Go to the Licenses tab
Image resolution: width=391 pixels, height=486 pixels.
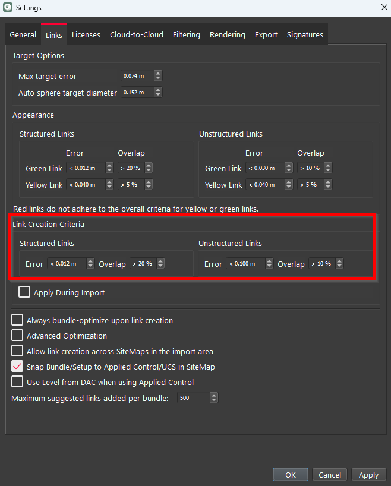[x=86, y=35]
